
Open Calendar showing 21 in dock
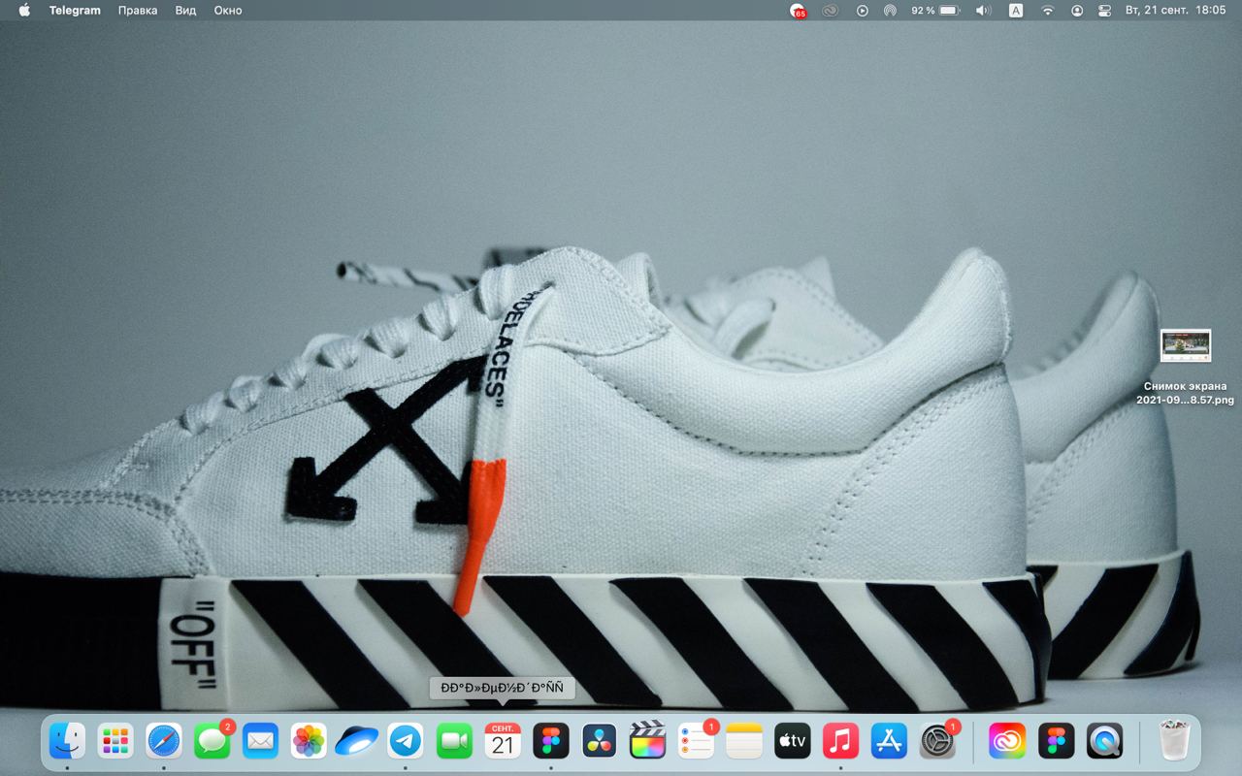pos(503,741)
